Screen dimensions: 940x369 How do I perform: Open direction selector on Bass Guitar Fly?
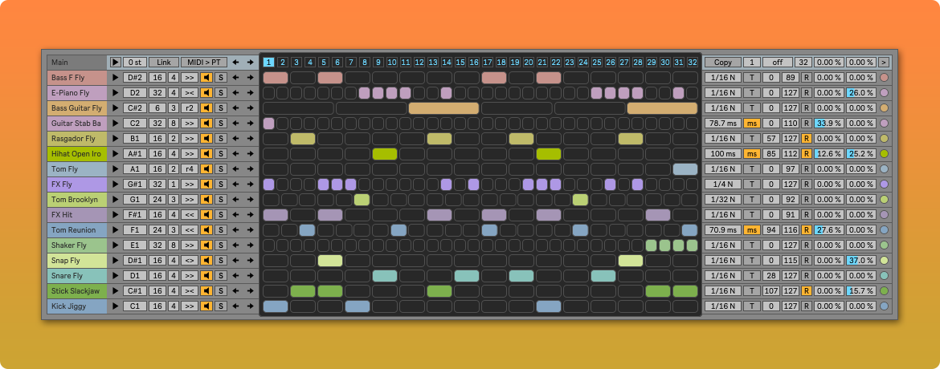190,108
